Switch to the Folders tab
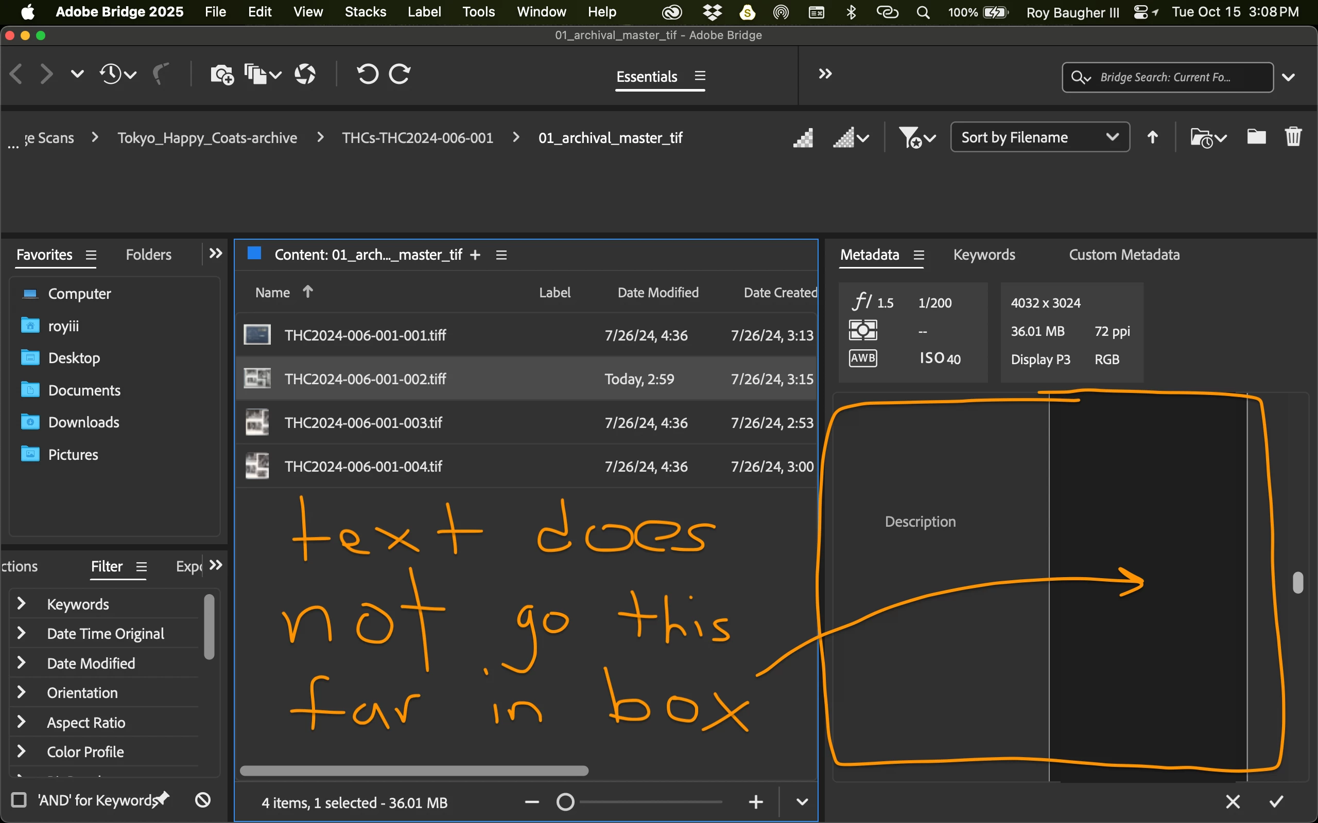Image resolution: width=1318 pixels, height=823 pixels. (148, 255)
